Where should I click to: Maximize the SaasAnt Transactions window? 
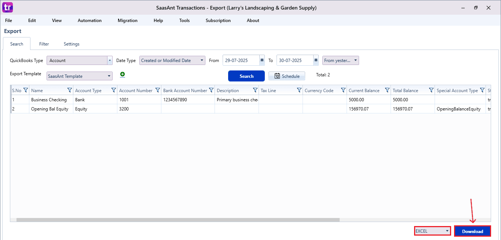pyautogui.click(x=476, y=8)
